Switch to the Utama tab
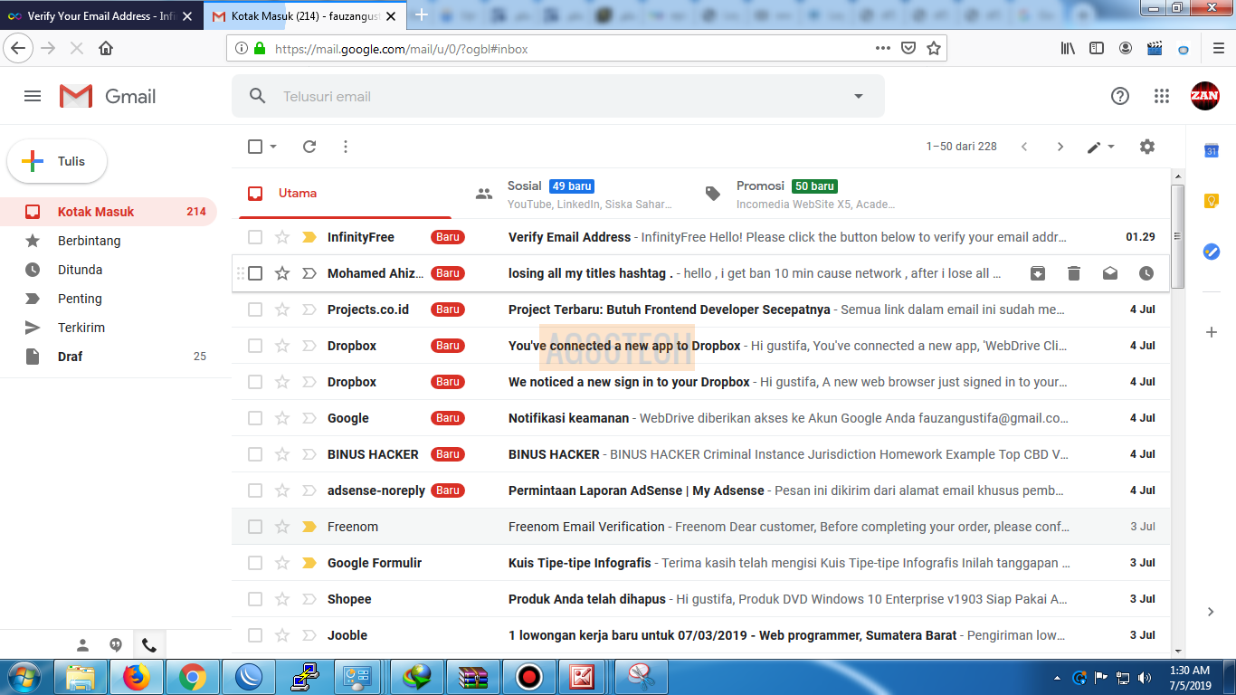The width and height of the screenshot is (1236, 695). pos(345,193)
